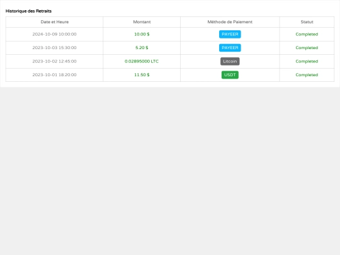The height and width of the screenshot is (255, 340).
Task: Click Completed status in the 2023-10-03 row
Action: point(307,48)
